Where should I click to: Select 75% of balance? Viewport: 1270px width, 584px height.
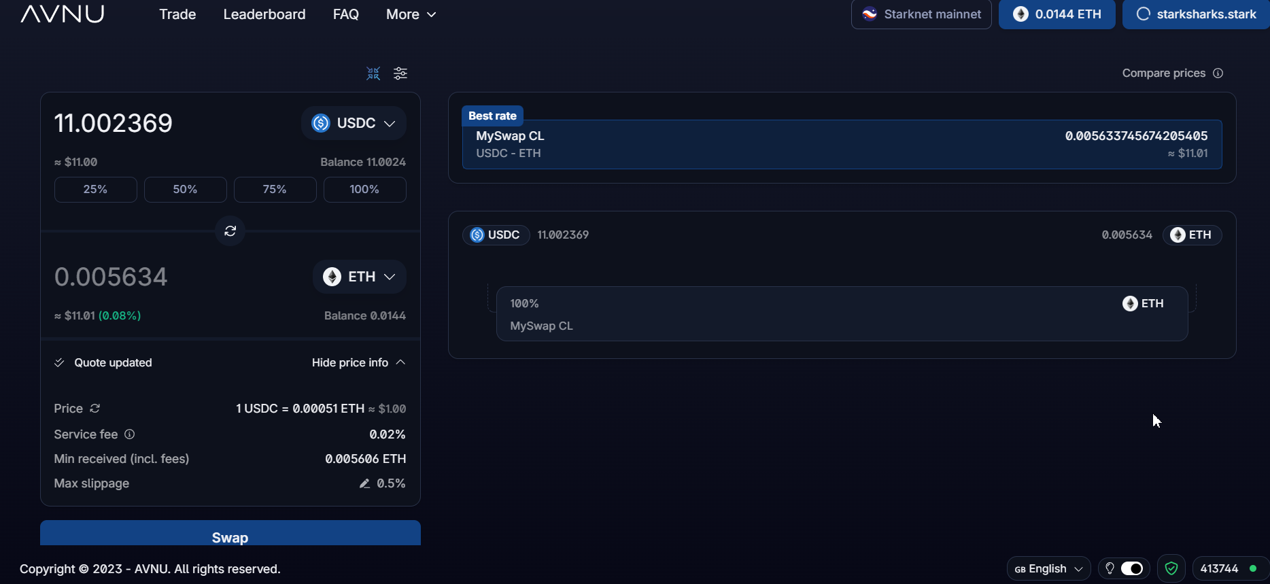[275, 190]
